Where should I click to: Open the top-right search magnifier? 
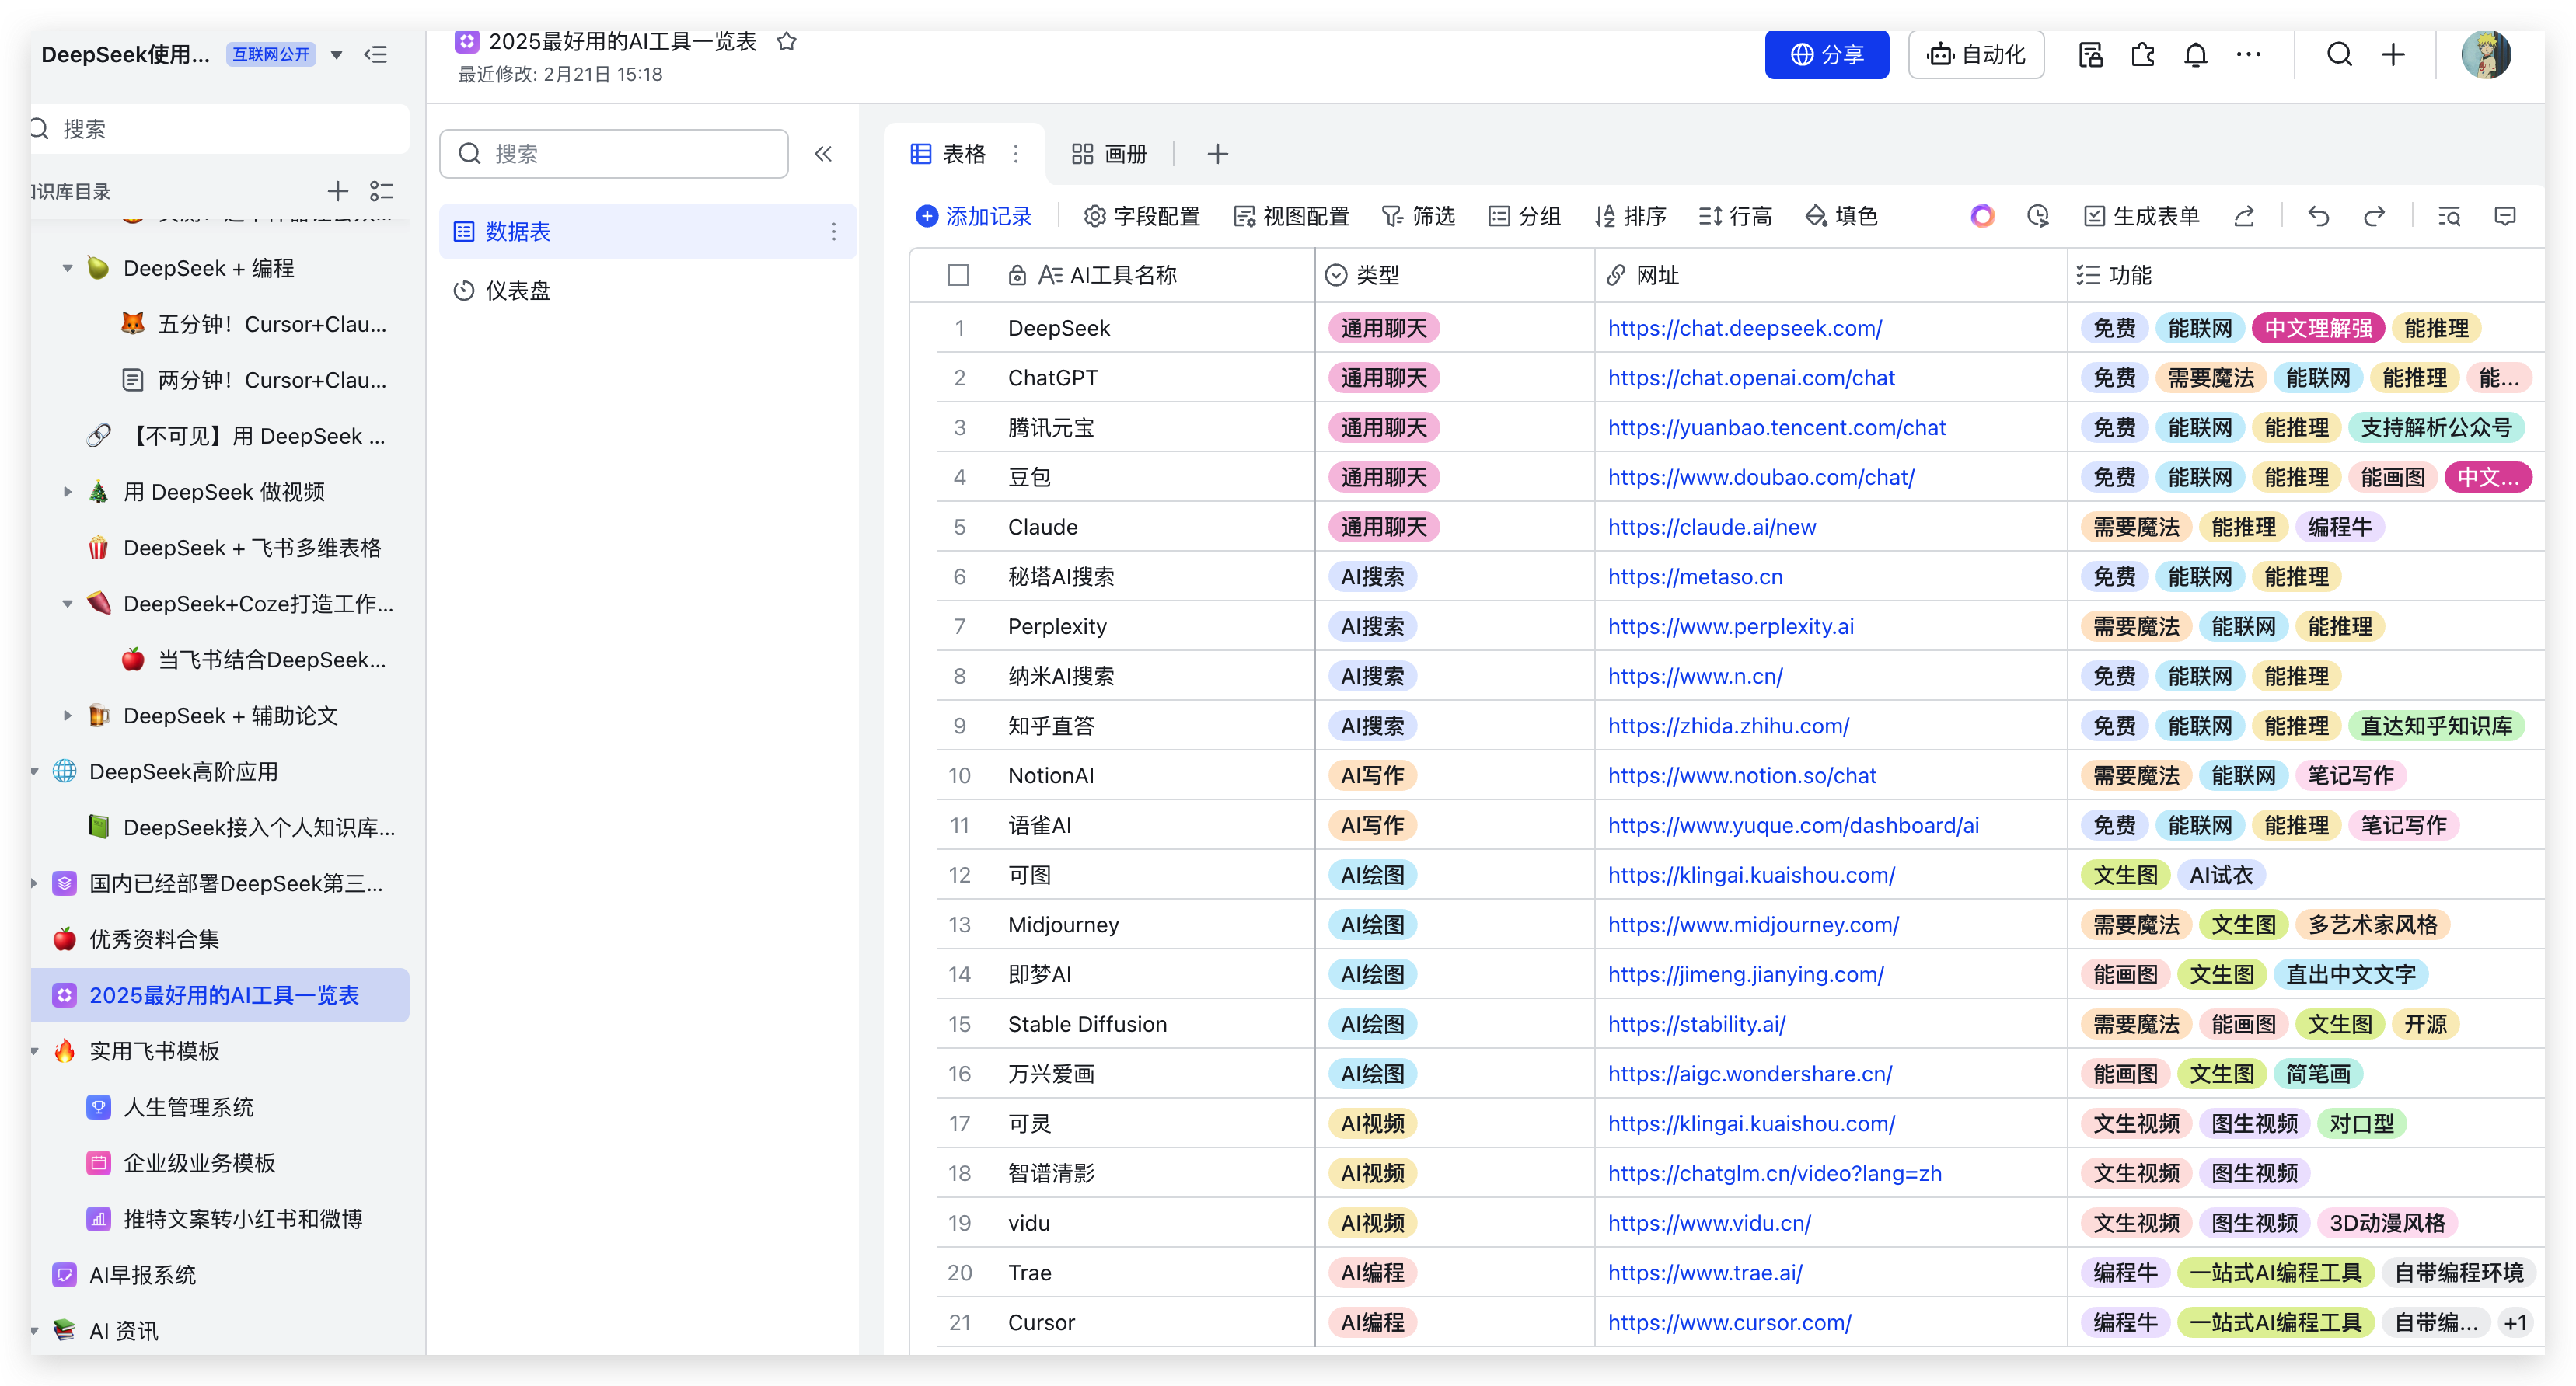(x=2339, y=55)
